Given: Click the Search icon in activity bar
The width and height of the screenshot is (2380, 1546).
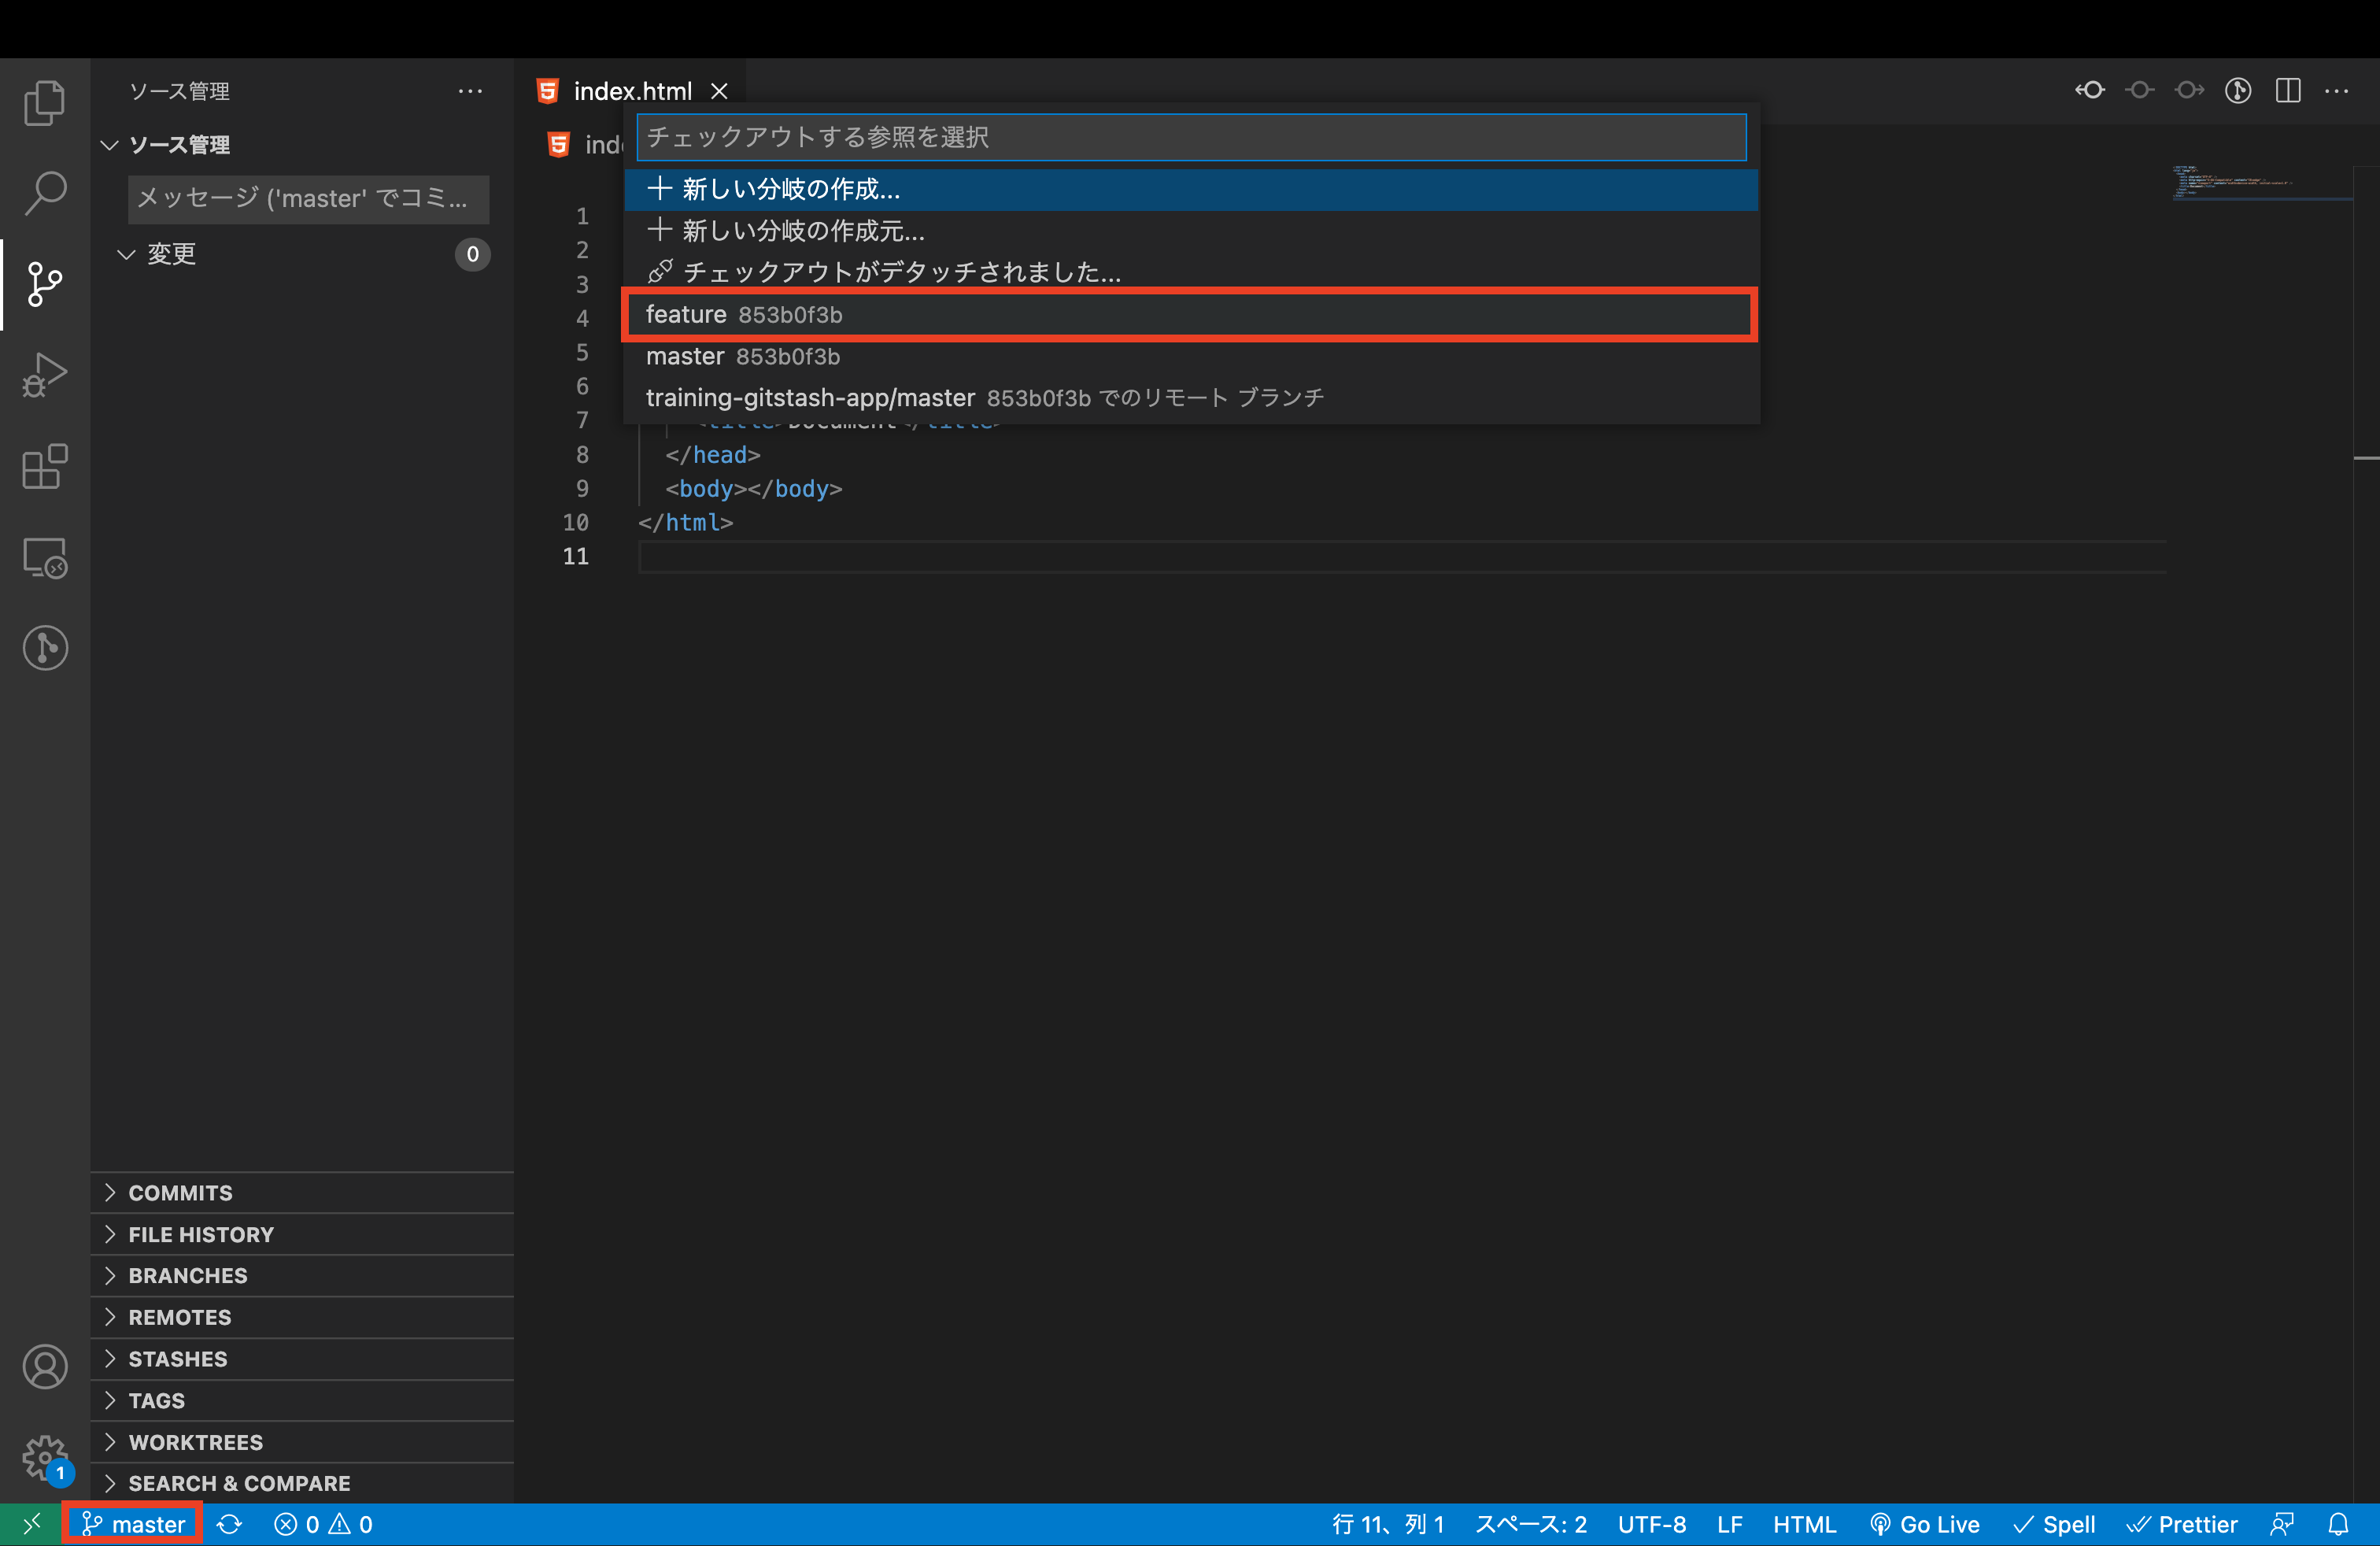Looking at the screenshot, I should click(44, 193).
